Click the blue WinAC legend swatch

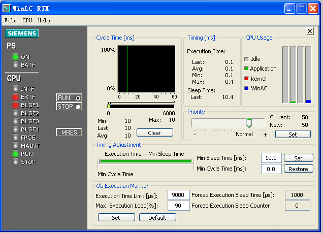pyautogui.click(x=246, y=88)
